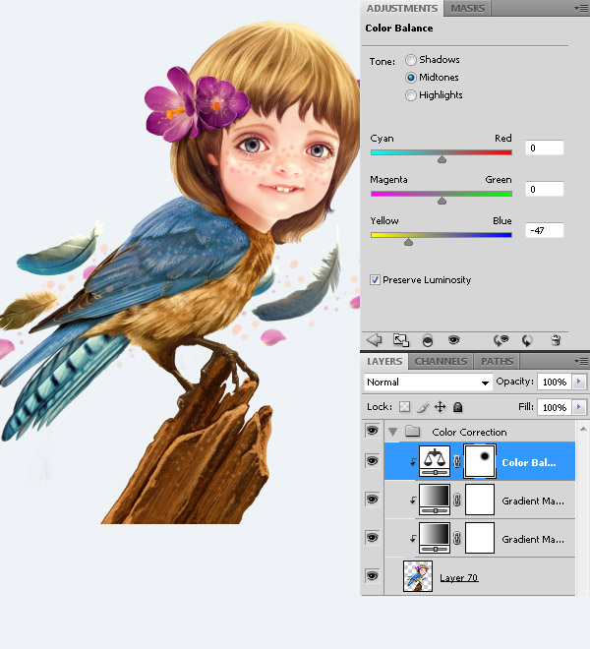Toggle the clip to layer icon
This screenshot has width=590, height=649.
pyautogui.click(x=428, y=340)
